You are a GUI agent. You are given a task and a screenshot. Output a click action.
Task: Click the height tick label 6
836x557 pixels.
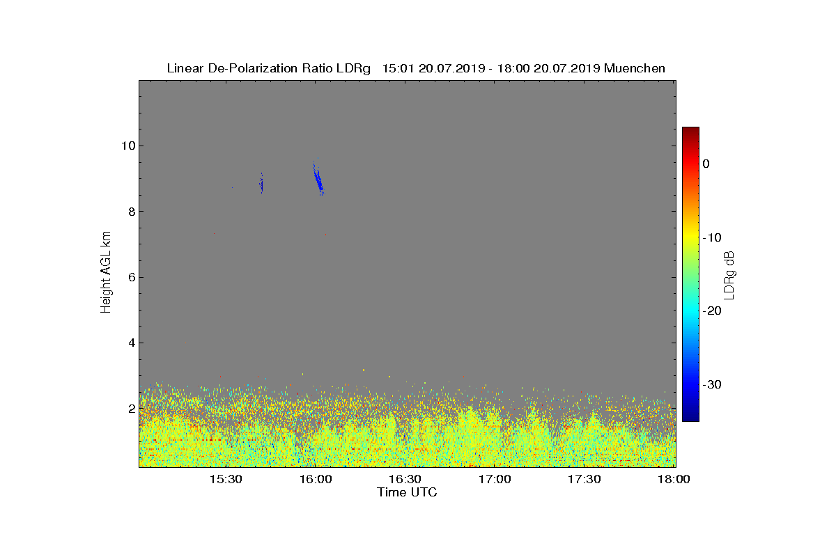[x=131, y=277]
